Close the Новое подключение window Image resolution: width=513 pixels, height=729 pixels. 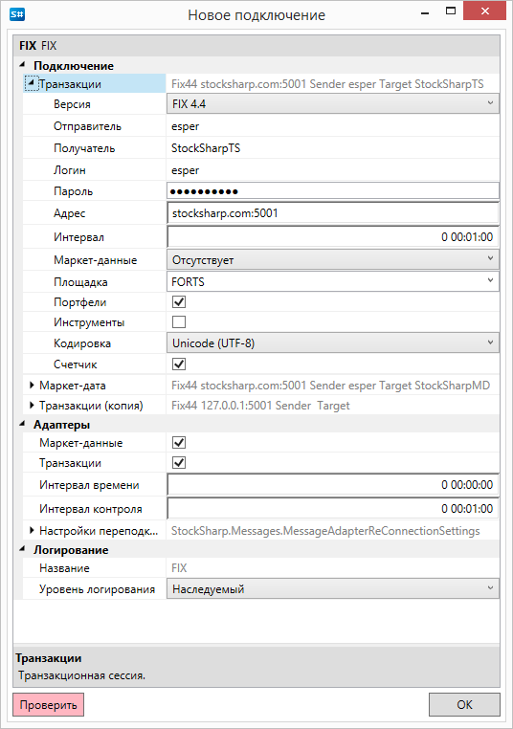(484, 11)
